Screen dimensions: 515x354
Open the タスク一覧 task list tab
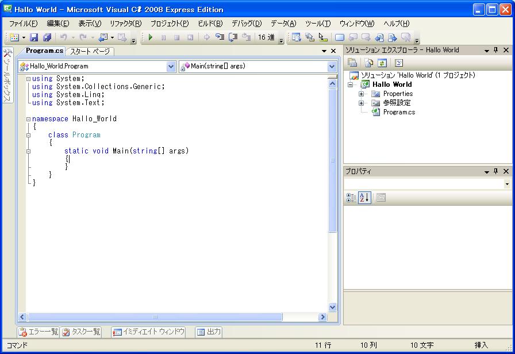coord(82,332)
